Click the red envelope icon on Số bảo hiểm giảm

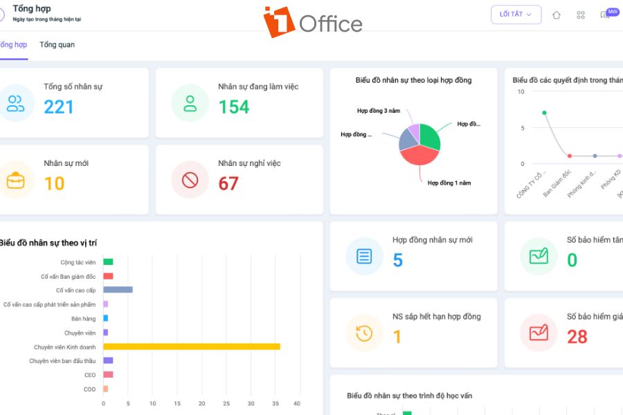coord(537,333)
